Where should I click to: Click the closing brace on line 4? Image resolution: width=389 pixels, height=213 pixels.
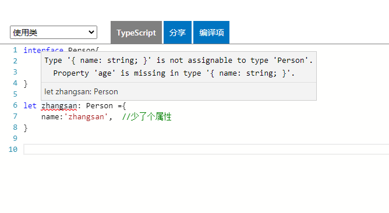26,84
